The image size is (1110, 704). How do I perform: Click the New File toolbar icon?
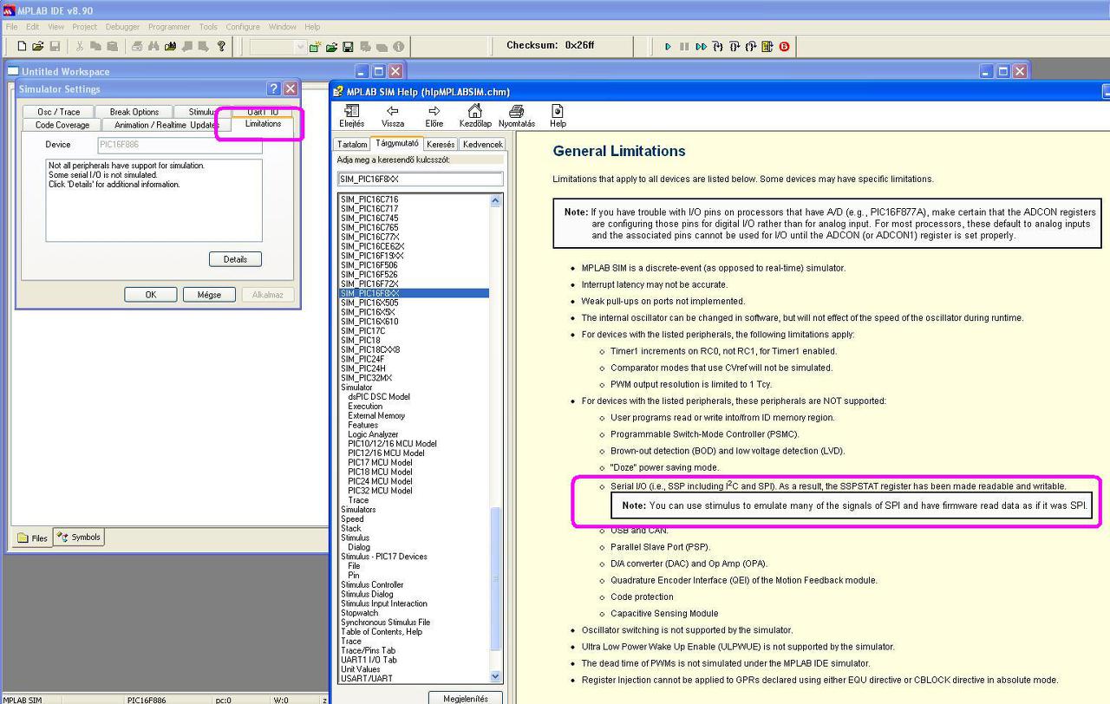pos(22,46)
